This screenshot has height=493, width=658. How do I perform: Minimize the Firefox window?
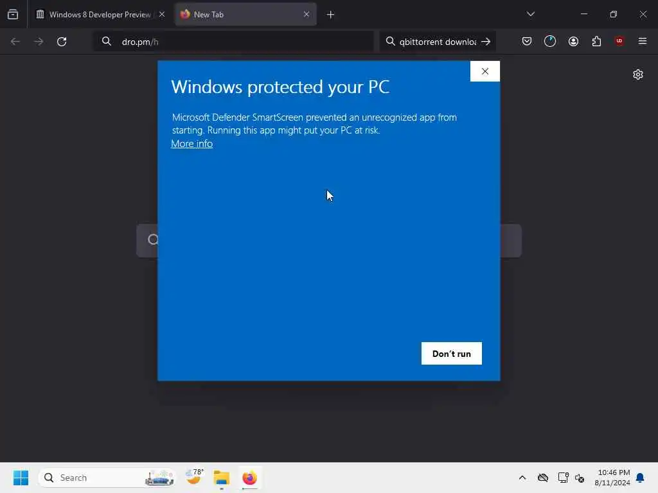(583, 14)
